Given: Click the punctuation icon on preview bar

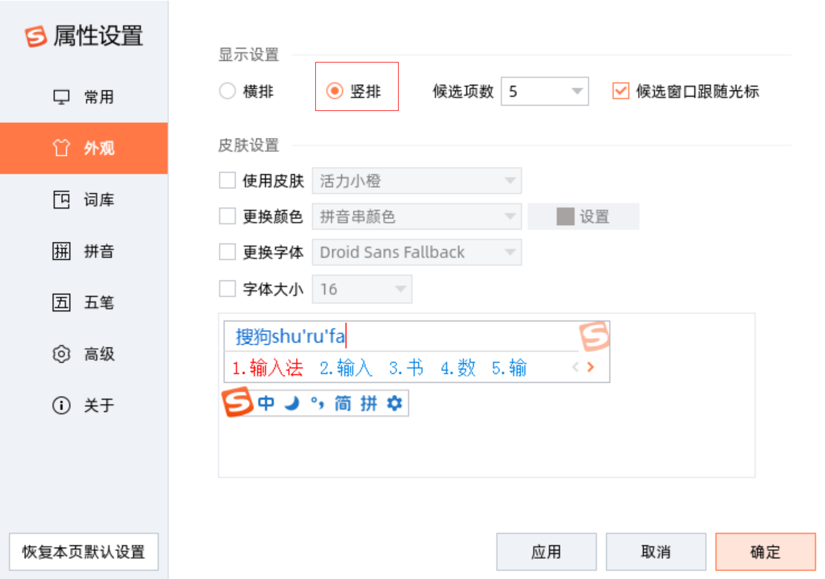Looking at the screenshot, I should (x=317, y=403).
